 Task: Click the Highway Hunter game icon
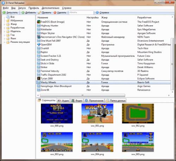[x=39, y=26]
